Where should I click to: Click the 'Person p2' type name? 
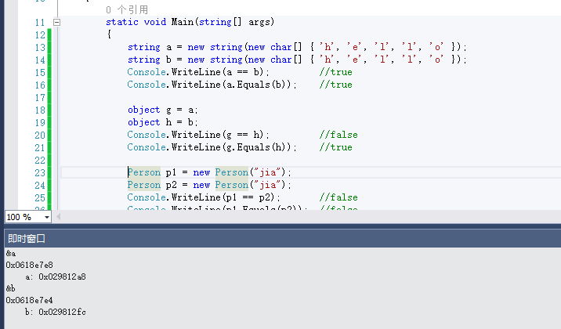[143, 185]
